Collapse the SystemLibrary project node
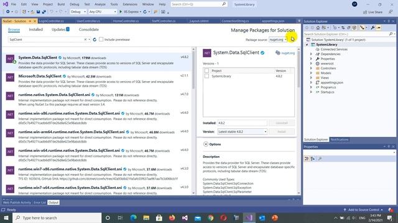The height and width of the screenshot is (223, 398). coord(307,45)
